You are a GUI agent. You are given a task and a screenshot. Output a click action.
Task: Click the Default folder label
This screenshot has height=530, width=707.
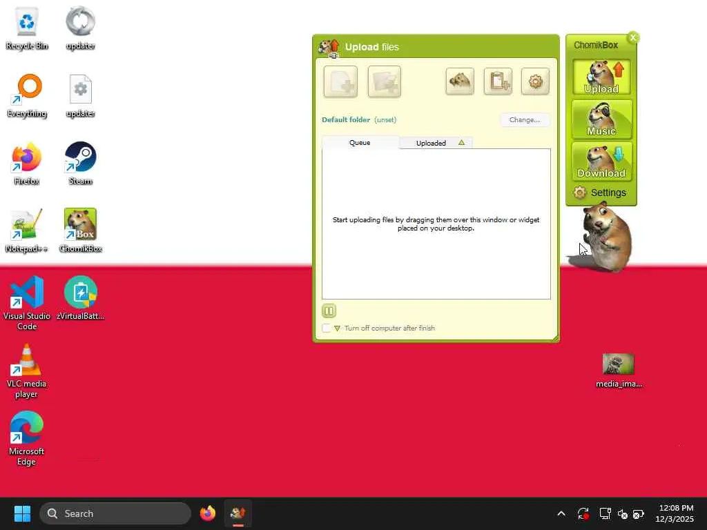[346, 120]
